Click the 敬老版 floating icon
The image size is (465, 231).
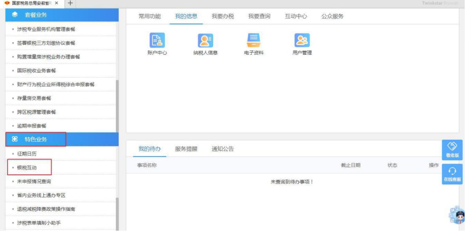tap(452, 150)
